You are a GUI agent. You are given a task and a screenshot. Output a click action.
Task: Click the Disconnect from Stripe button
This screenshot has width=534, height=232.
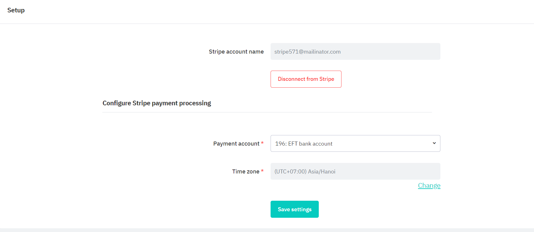tap(306, 79)
